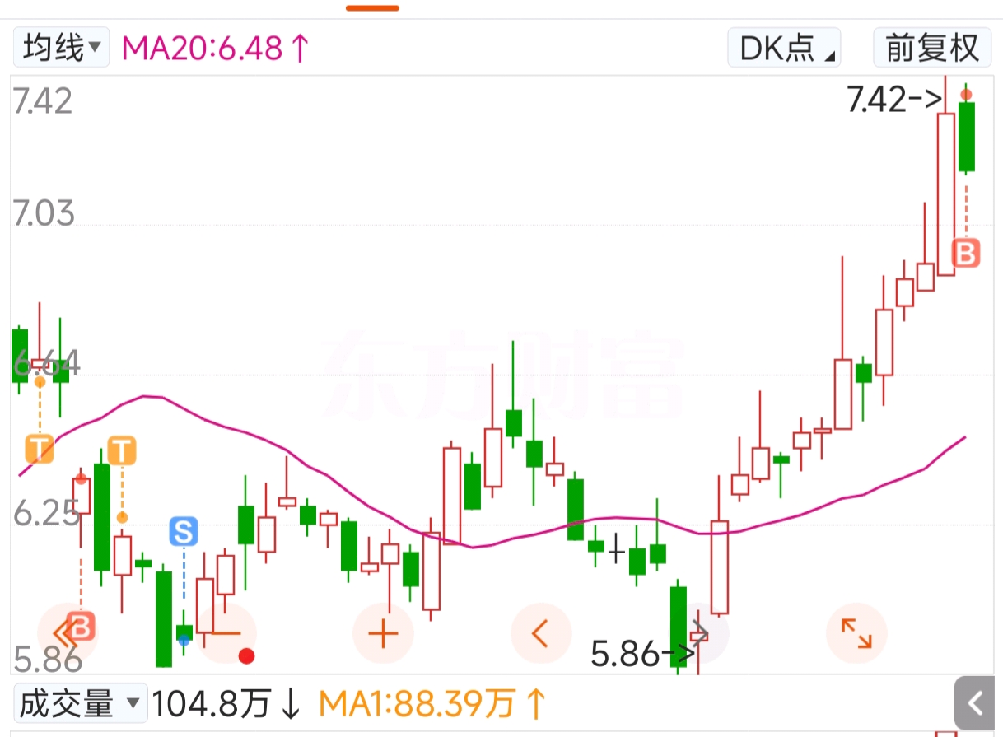The image size is (1003, 737).
Task: Click the 104.8万 volume value
Action: click(226, 704)
